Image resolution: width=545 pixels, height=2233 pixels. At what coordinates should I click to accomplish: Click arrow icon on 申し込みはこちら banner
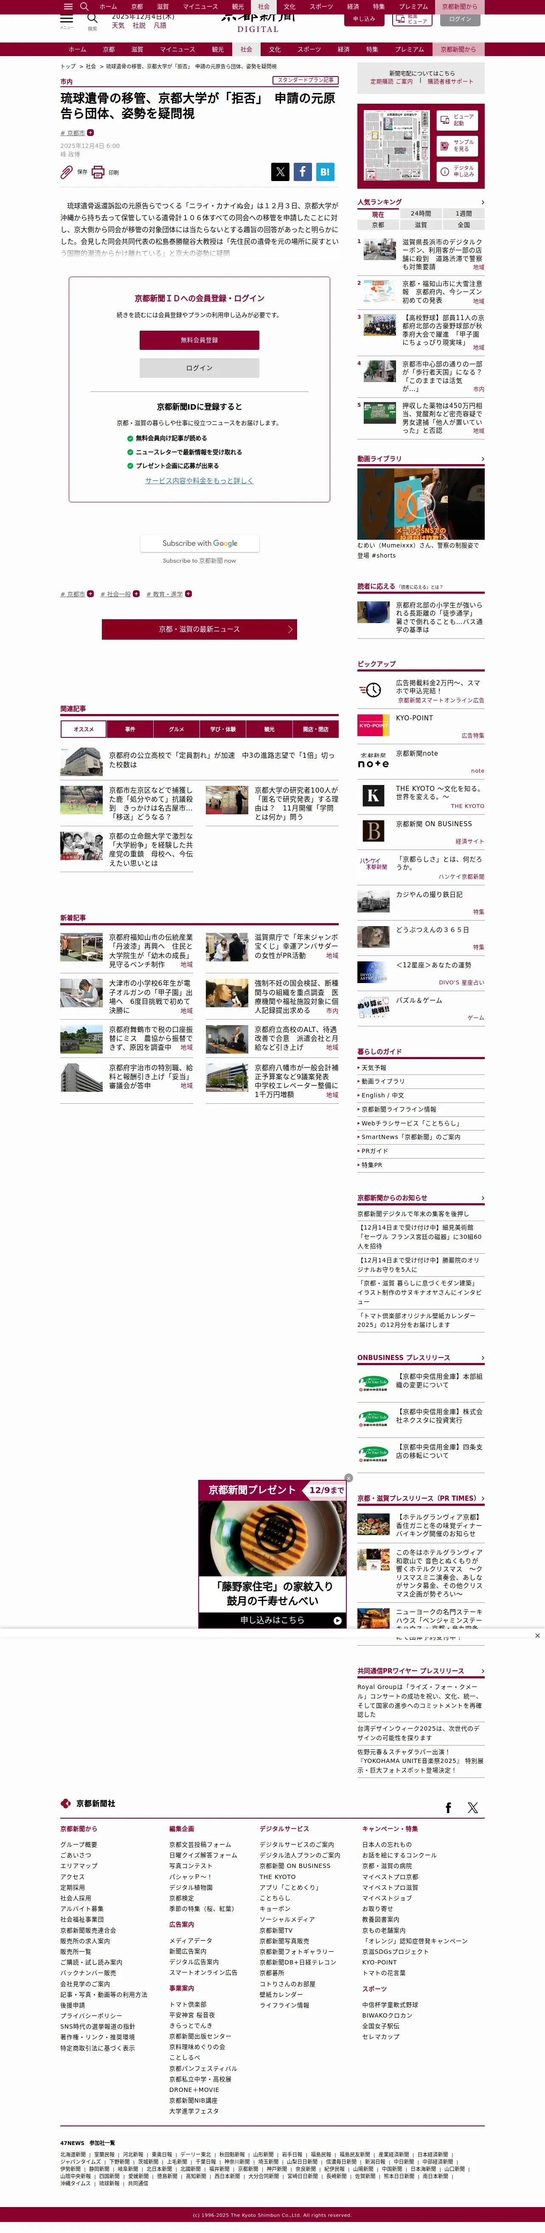tap(337, 1620)
